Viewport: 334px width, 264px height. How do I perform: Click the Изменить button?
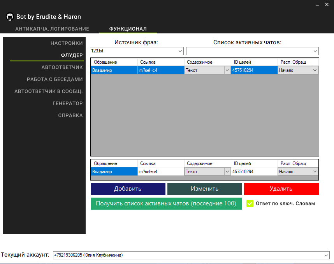pos(205,189)
